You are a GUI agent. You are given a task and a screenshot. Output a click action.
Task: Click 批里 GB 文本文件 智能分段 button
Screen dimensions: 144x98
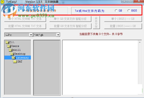70,26
